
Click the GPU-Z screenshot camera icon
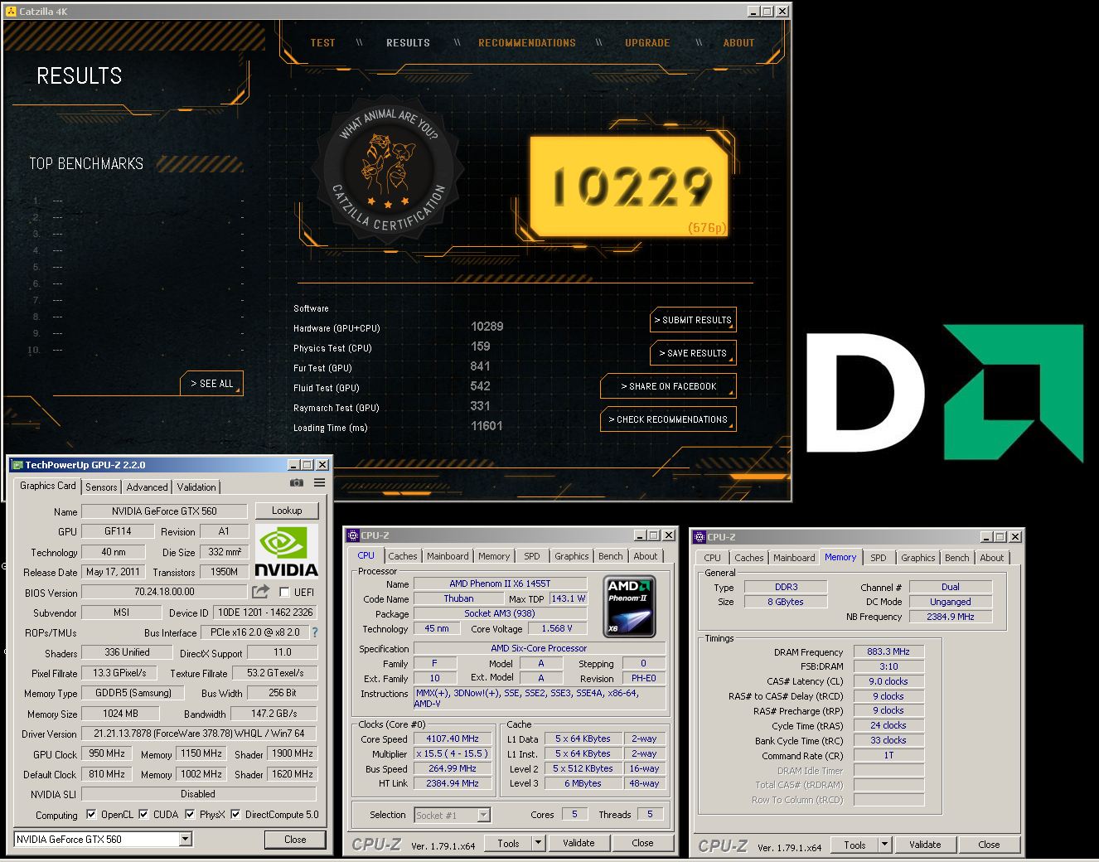click(x=297, y=482)
